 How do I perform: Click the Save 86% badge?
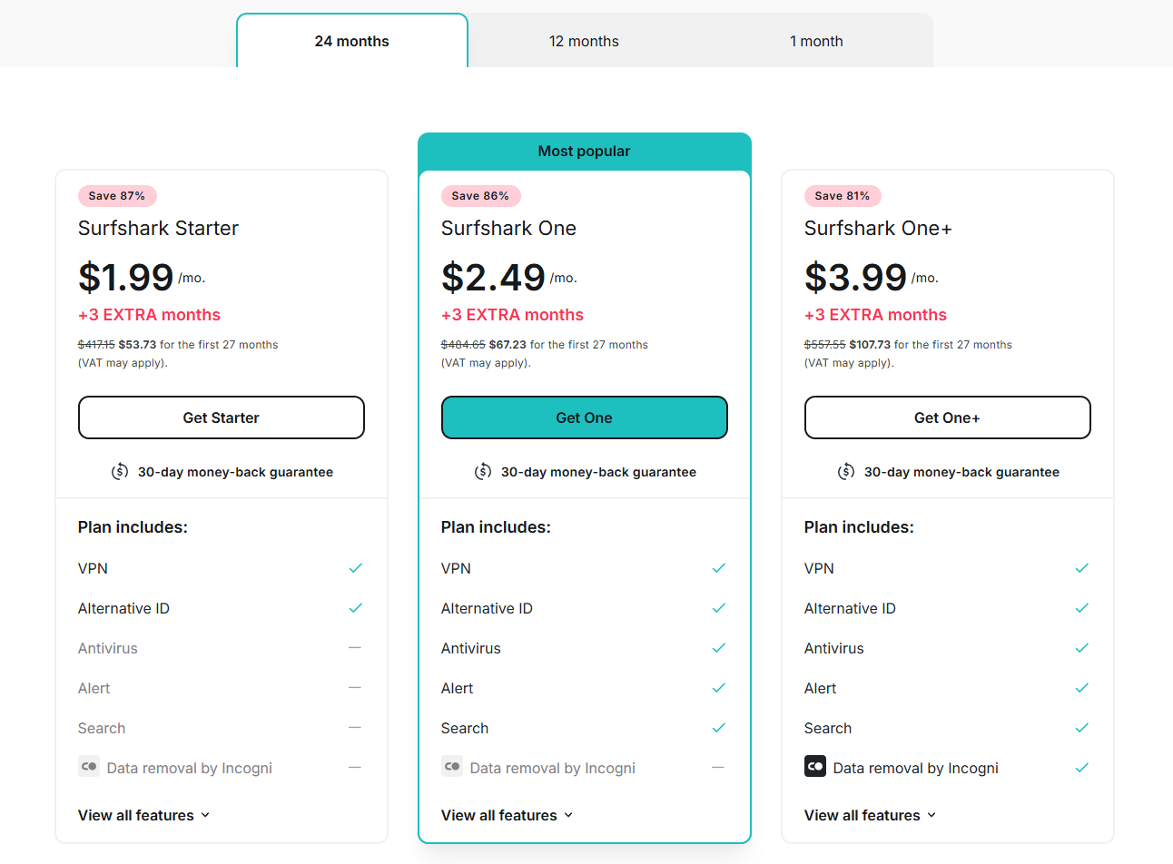pos(480,196)
